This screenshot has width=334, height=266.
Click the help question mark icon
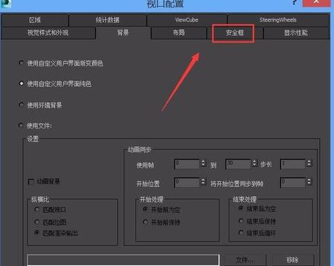click(295, 2)
